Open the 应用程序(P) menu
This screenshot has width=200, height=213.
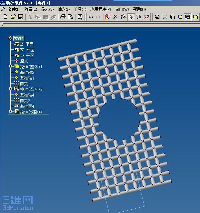101,9
